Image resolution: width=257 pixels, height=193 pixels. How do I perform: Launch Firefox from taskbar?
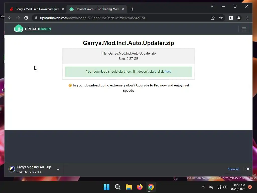pyautogui.click(x=140, y=187)
